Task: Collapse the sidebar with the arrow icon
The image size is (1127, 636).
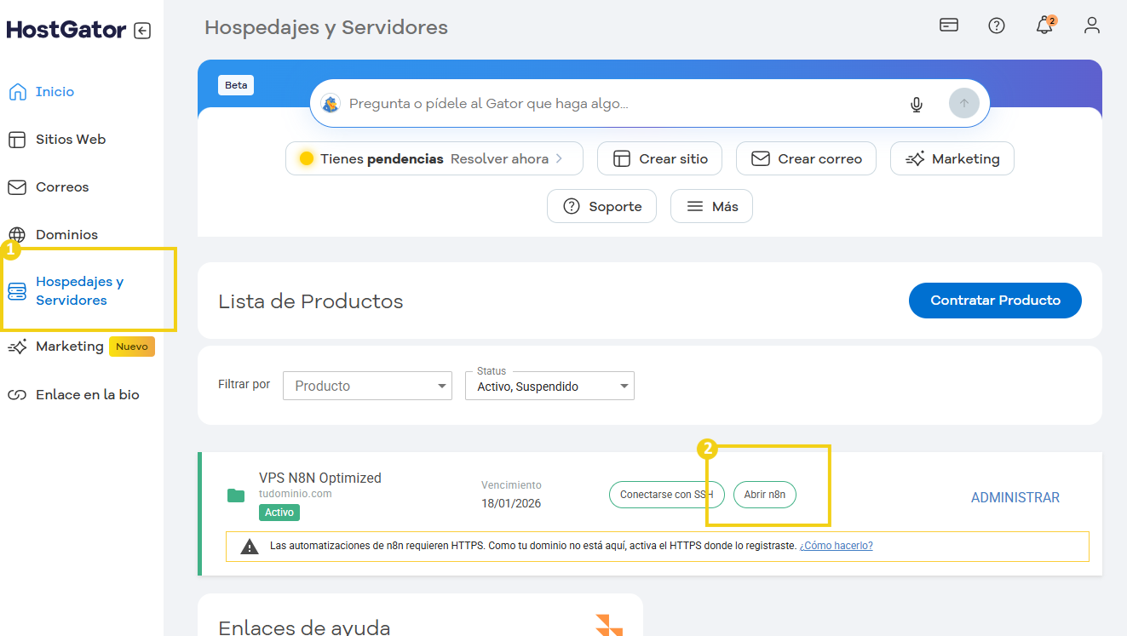Action: point(143,28)
